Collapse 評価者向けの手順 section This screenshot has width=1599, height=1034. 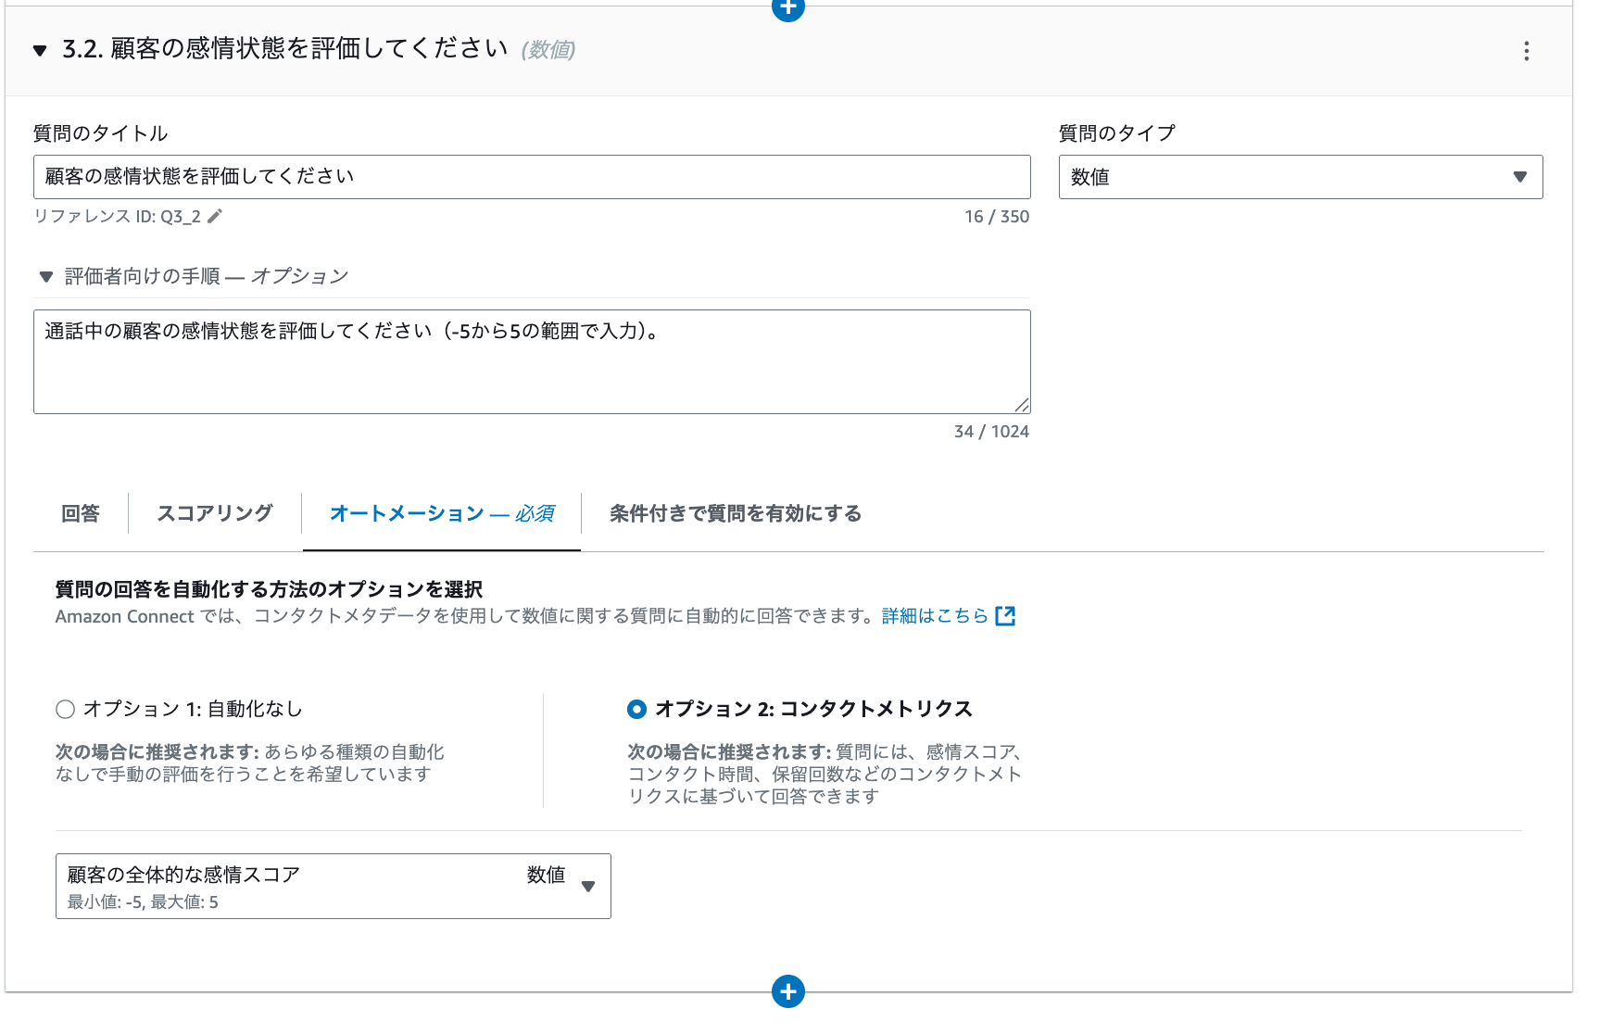point(46,276)
